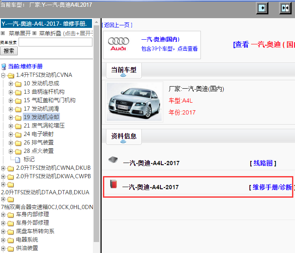Click the double-arrow split panel icon
This screenshot has height=253, width=295.
tap(285, 8)
